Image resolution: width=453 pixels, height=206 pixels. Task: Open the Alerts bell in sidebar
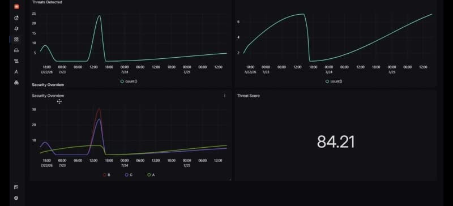point(16,29)
